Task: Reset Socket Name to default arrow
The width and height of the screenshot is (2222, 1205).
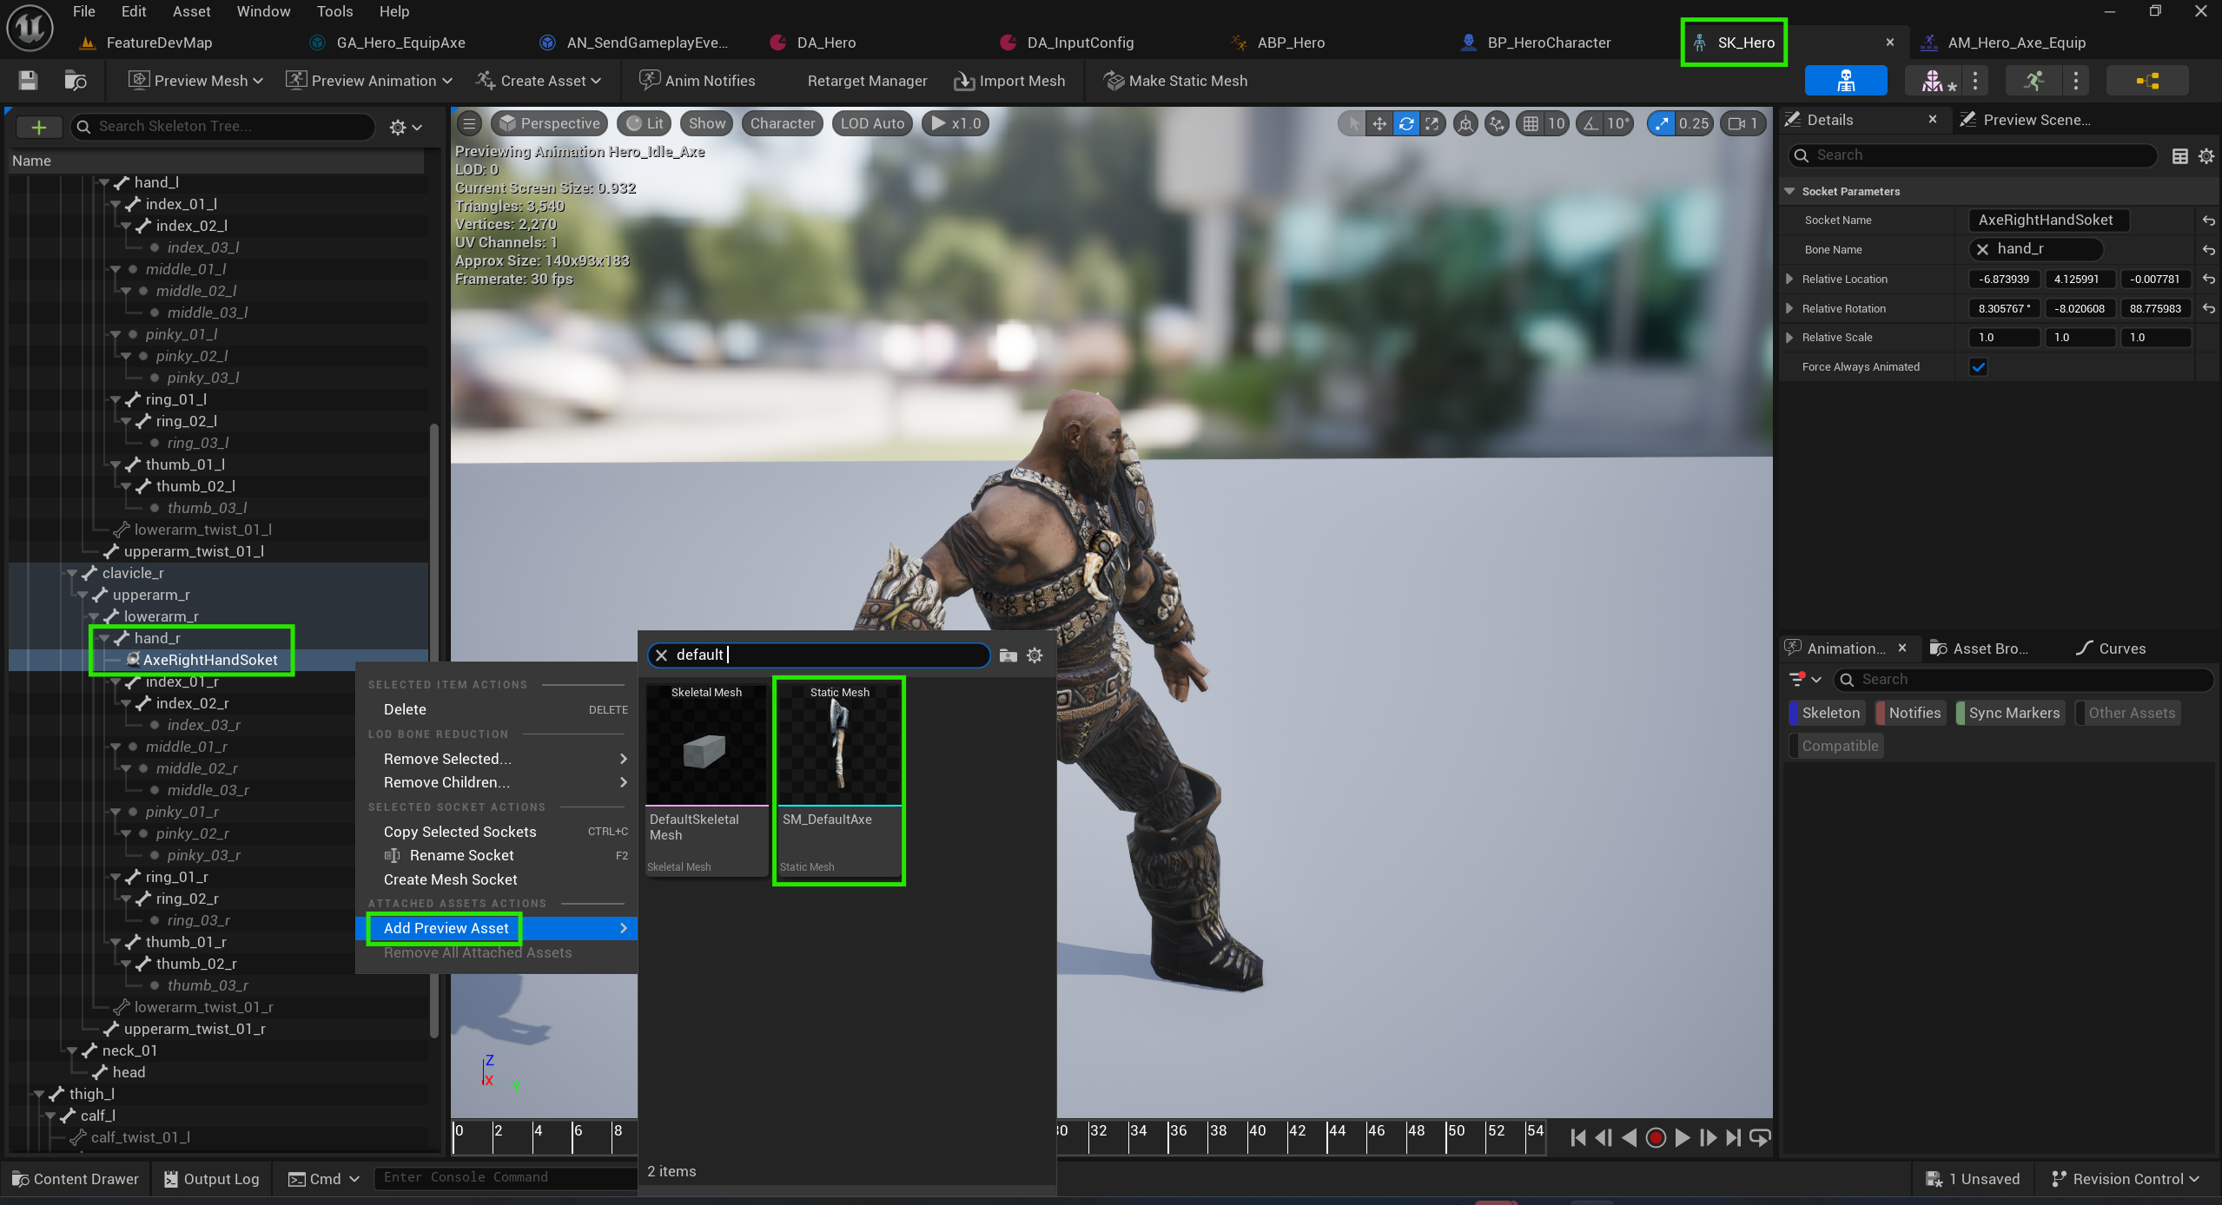Action: [x=2208, y=221]
